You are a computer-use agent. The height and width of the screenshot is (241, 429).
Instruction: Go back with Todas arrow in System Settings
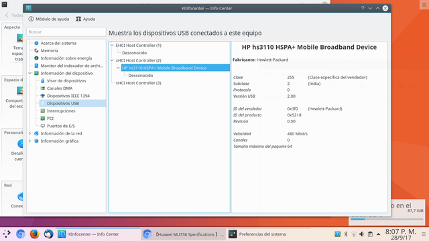click(14, 15)
